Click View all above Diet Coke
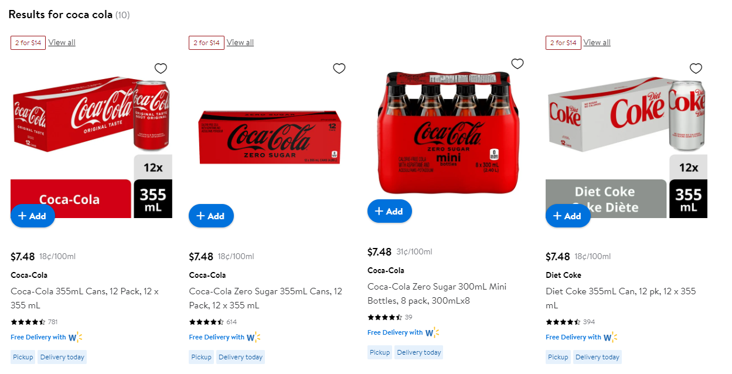 (597, 42)
